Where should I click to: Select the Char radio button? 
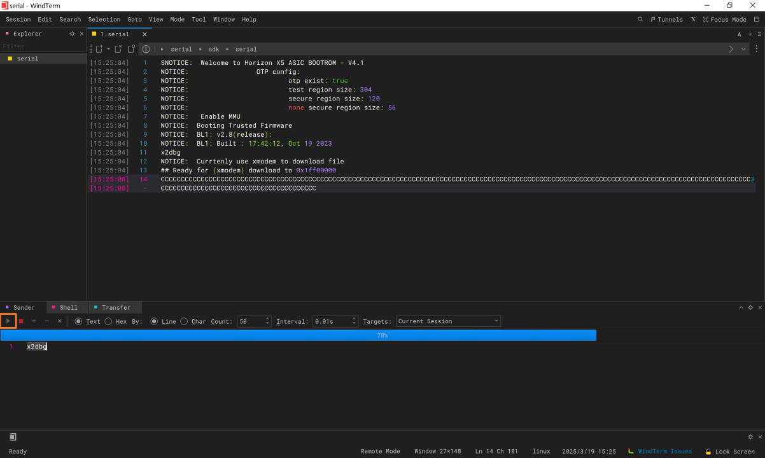[x=184, y=321]
